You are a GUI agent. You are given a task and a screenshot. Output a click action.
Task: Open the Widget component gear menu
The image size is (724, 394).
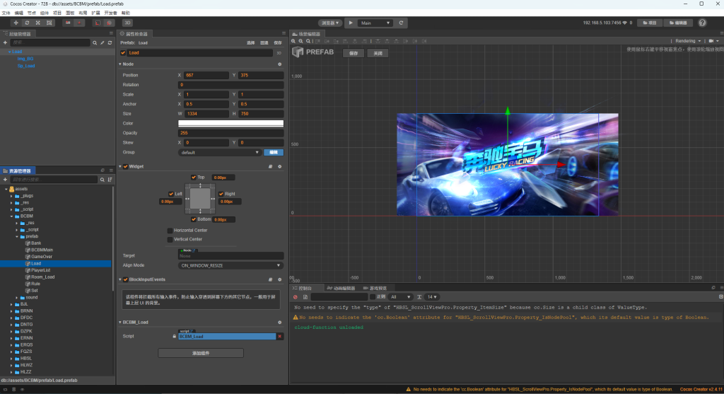point(279,166)
